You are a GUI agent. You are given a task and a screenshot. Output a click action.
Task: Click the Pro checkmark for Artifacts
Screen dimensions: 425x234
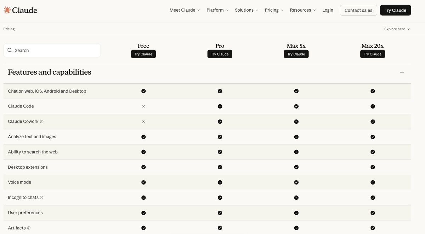tap(220, 228)
